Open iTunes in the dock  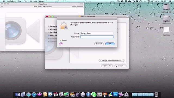(34, 94)
